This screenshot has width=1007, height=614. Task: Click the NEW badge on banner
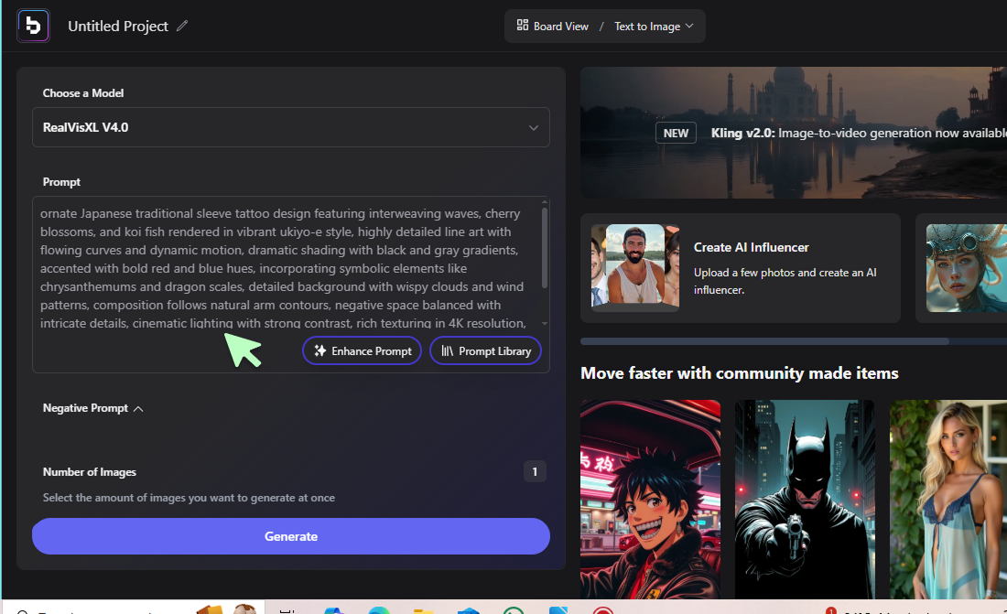[x=676, y=133]
